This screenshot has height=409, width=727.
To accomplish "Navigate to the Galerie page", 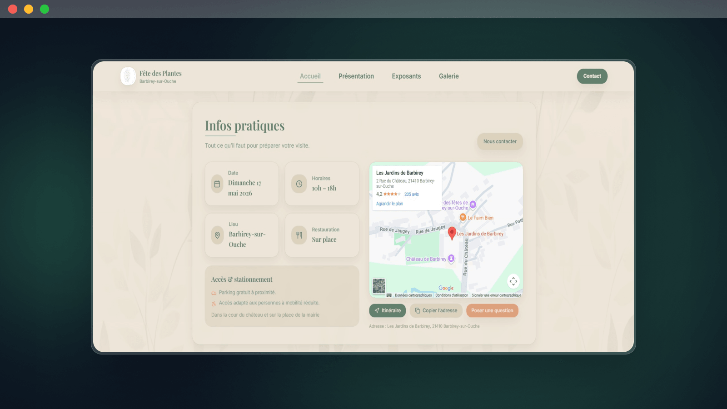I will (x=448, y=76).
